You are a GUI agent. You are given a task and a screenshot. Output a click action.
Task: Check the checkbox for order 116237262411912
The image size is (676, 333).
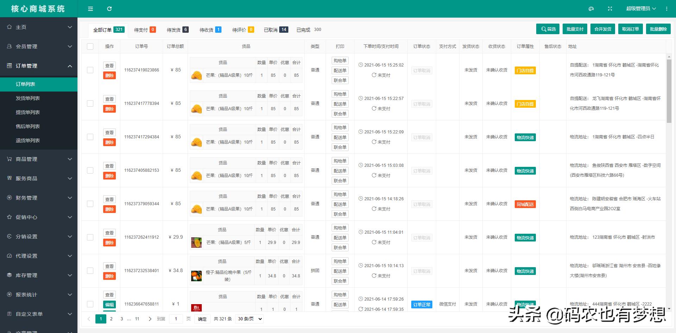(90, 237)
